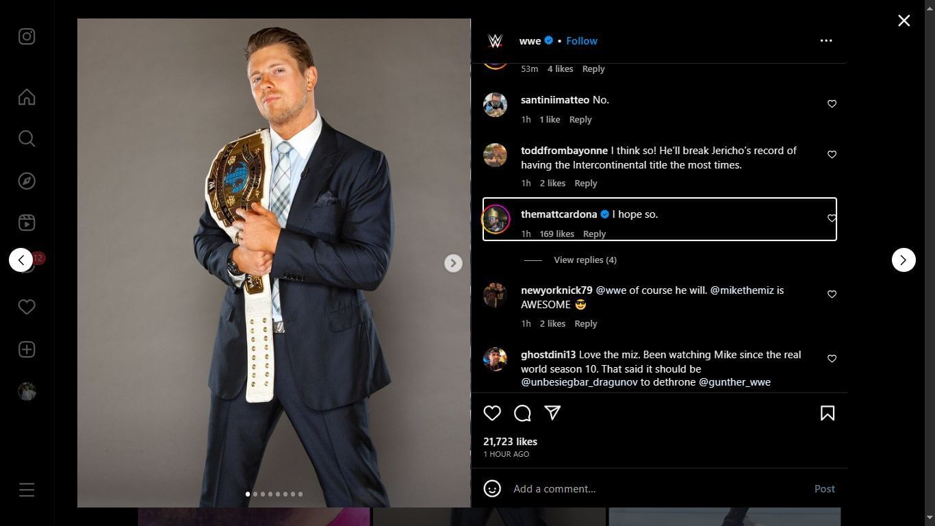Like the post with heart icon
The width and height of the screenshot is (935, 526).
492,413
